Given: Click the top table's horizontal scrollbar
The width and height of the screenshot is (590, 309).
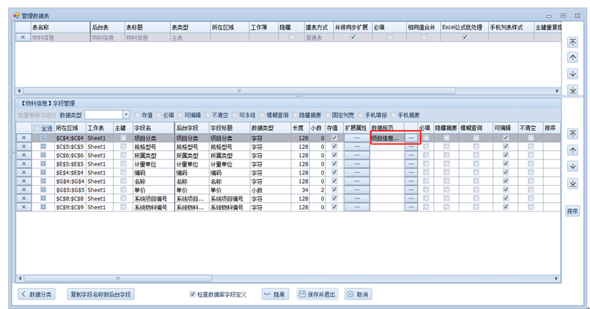Looking at the screenshot, I should pyautogui.click(x=279, y=90).
